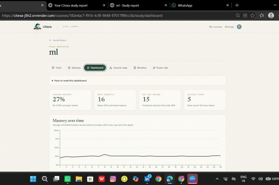Open Canva from the taskbar

click(x=192, y=179)
